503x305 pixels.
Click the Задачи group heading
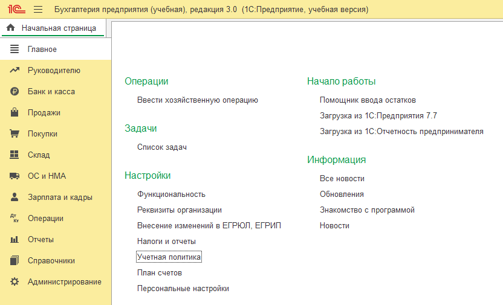pyautogui.click(x=140, y=128)
